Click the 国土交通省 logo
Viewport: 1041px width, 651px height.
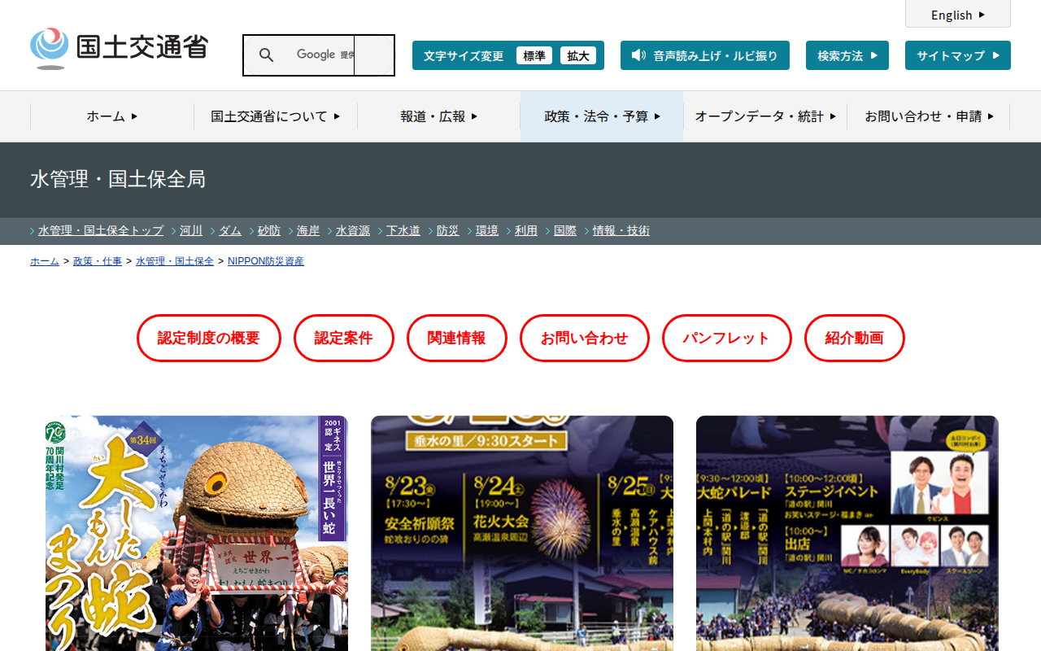click(x=119, y=48)
